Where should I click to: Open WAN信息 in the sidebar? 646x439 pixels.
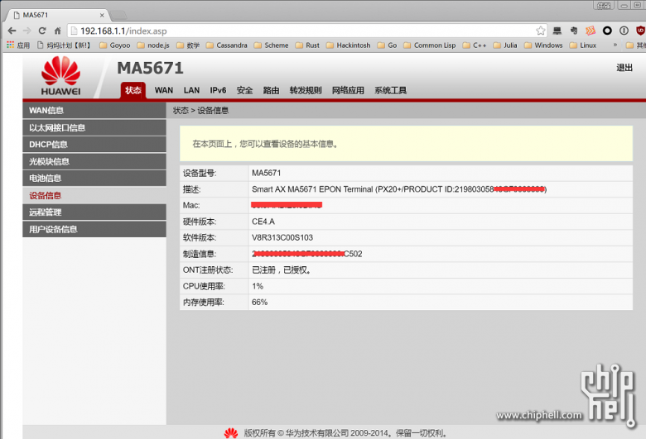94,110
